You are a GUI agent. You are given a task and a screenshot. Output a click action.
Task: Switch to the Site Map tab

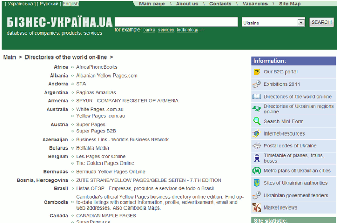pyautogui.click(x=289, y=4)
